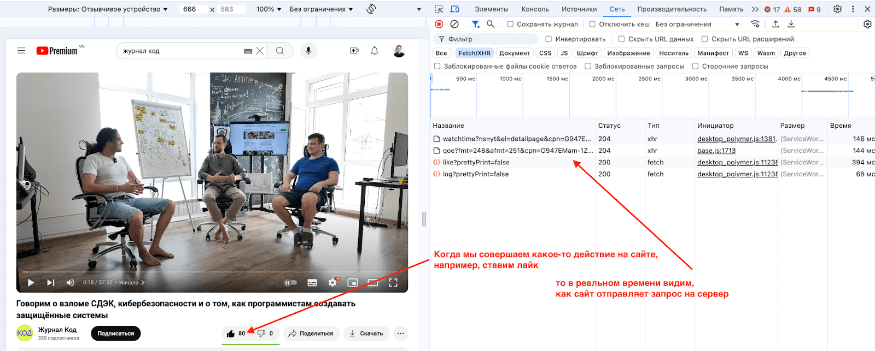Image resolution: width=875 pixels, height=351 pixels.
Task: Clear the network log
Action: (x=454, y=24)
